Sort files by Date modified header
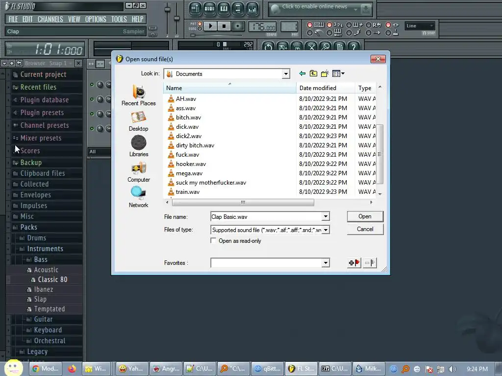The image size is (502, 376). [x=326, y=88]
